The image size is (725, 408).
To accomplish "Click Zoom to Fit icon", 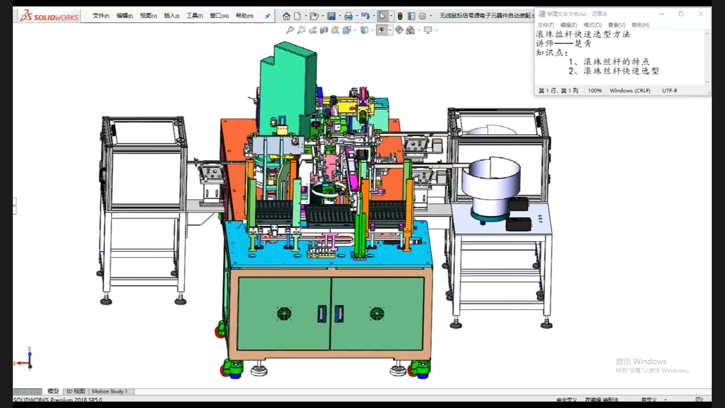I will pyautogui.click(x=290, y=30).
